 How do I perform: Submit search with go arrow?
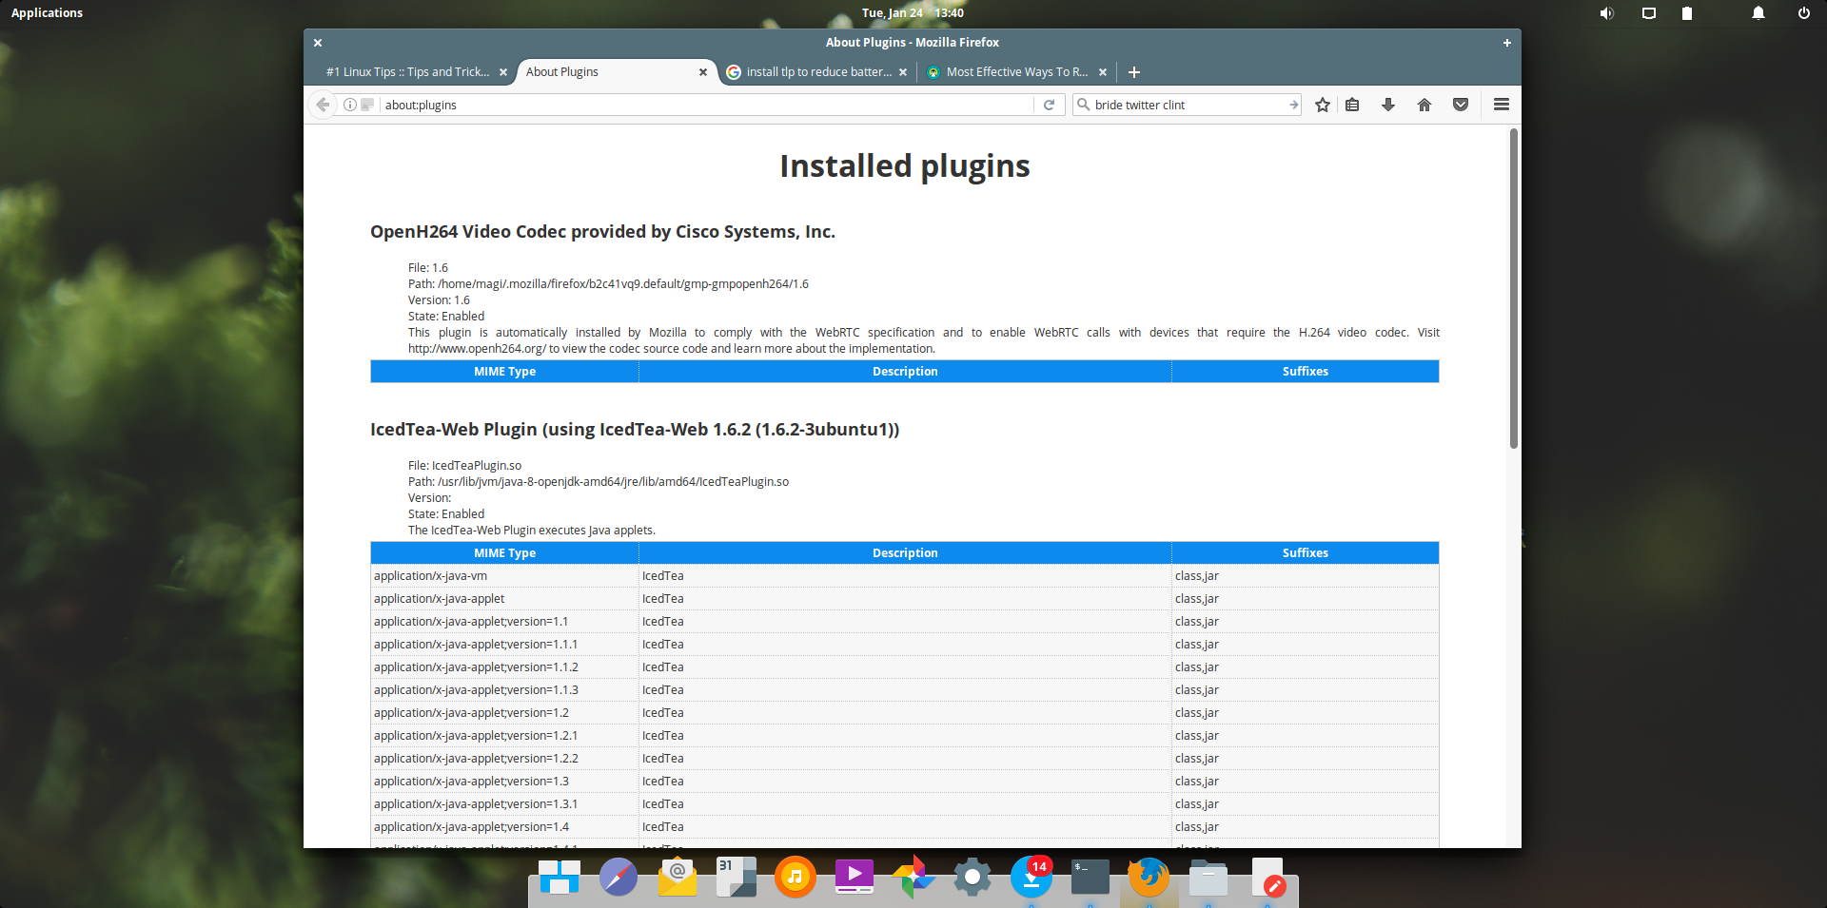click(1293, 105)
